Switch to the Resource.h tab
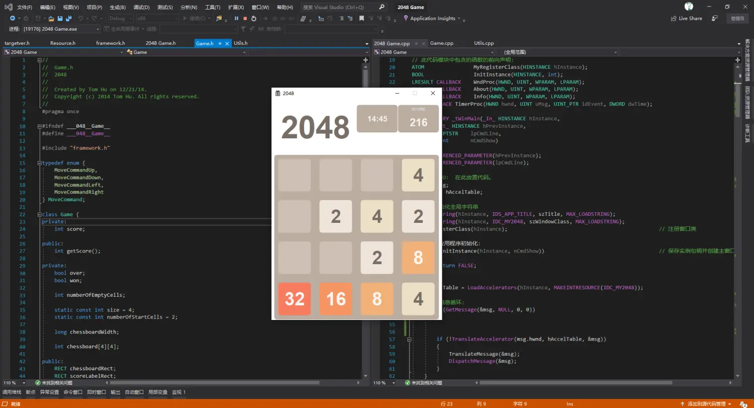 tap(63, 43)
